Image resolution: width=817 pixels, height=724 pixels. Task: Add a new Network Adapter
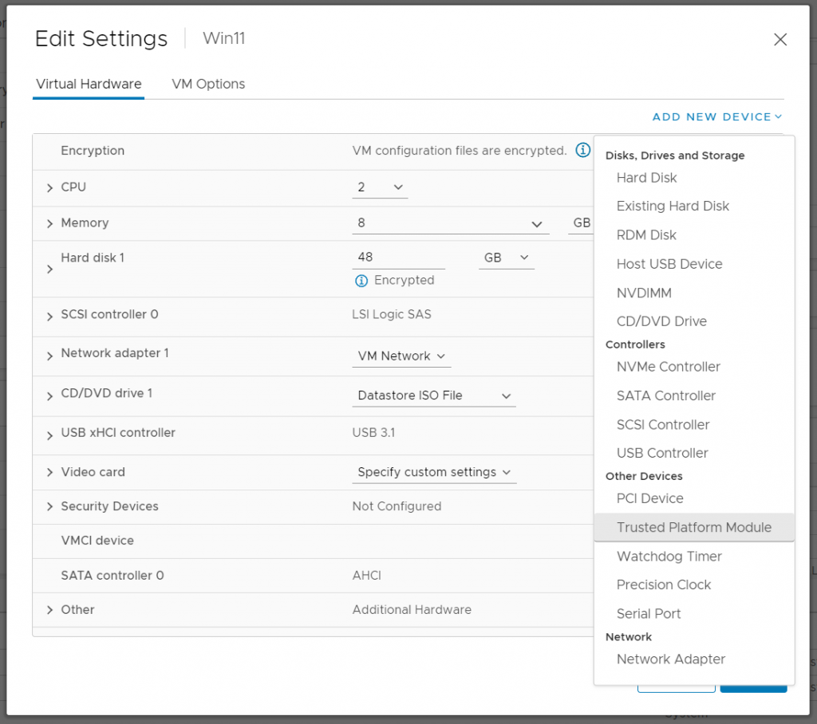click(x=671, y=659)
